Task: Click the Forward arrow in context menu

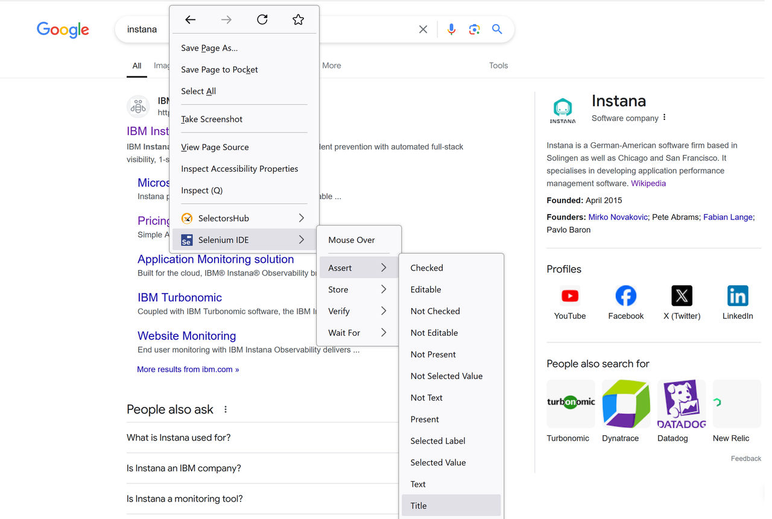Action: coord(226,20)
